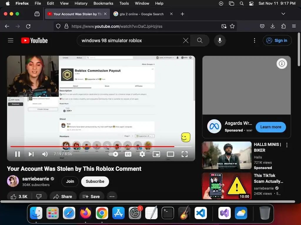Reload the current page
301x225 pixels.
pyautogui.click(x=28, y=26)
